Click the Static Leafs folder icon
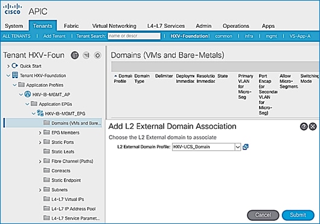Screen dimensions: 320x224 pos(46,151)
